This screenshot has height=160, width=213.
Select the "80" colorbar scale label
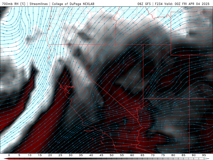click(173, 155)
